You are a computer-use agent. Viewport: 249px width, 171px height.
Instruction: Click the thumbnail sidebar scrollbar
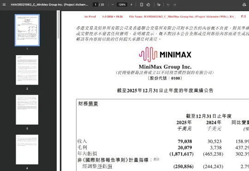58,25
